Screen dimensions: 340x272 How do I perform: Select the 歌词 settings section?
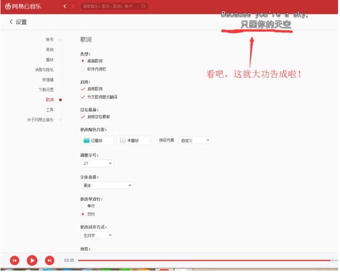[50, 100]
